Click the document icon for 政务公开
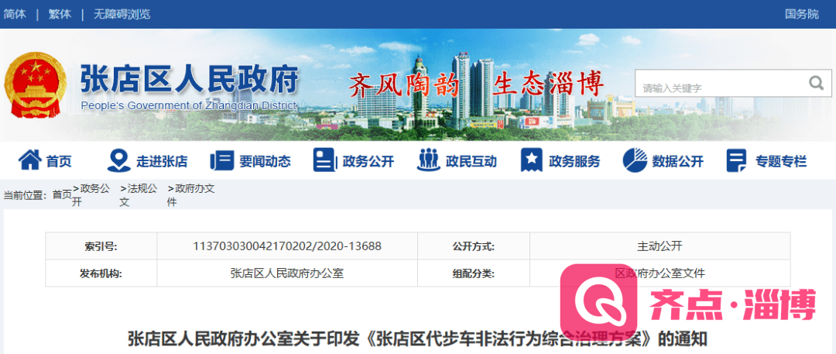The width and height of the screenshot is (836, 354). point(324,160)
